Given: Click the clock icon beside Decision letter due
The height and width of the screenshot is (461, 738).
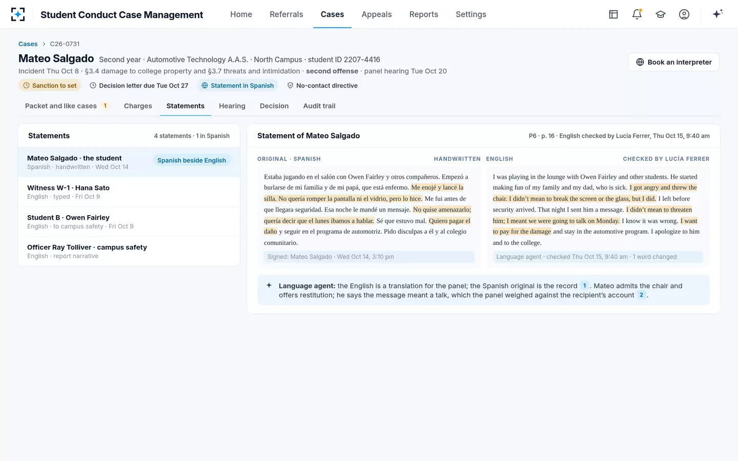Looking at the screenshot, I should point(93,86).
